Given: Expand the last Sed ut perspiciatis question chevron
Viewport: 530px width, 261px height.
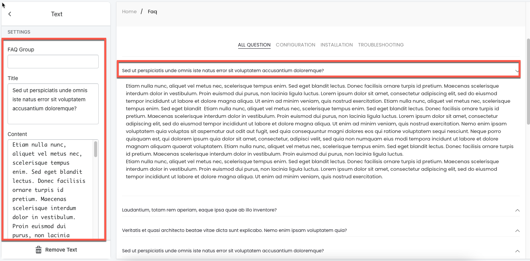Looking at the screenshot, I should point(518,251).
